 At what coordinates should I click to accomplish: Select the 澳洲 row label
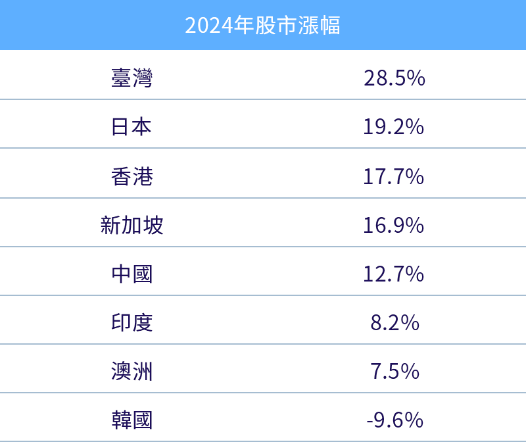point(132,371)
